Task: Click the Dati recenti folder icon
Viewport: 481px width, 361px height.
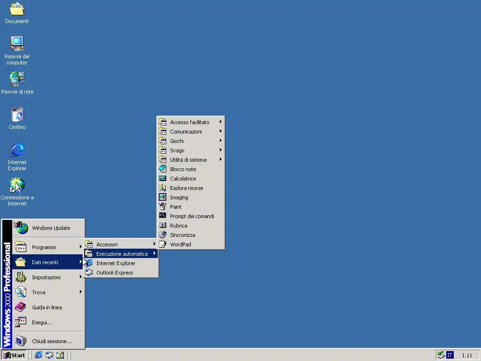Action: click(x=21, y=262)
